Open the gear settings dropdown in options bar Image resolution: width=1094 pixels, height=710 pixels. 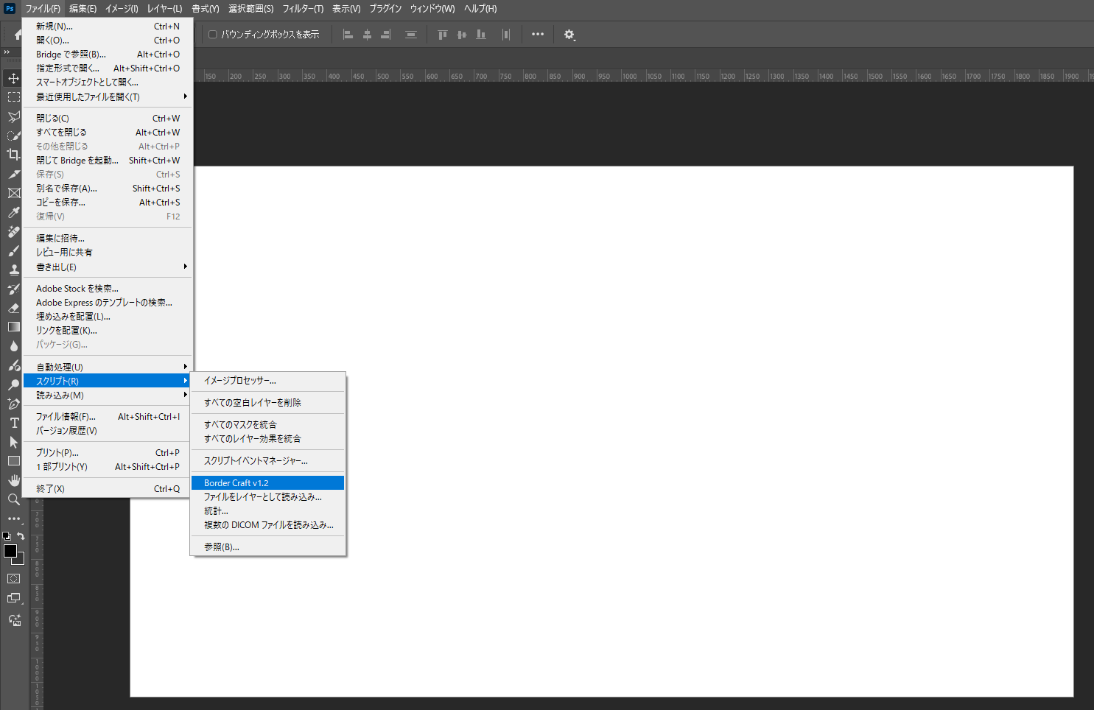point(569,35)
